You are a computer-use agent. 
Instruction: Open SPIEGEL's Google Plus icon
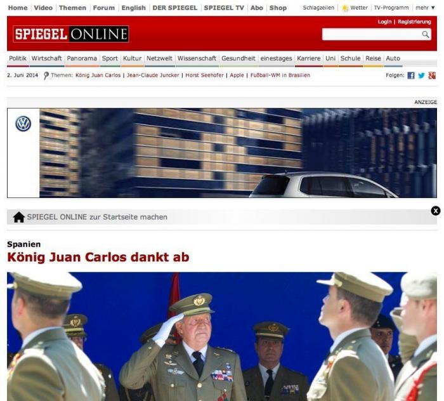(432, 76)
